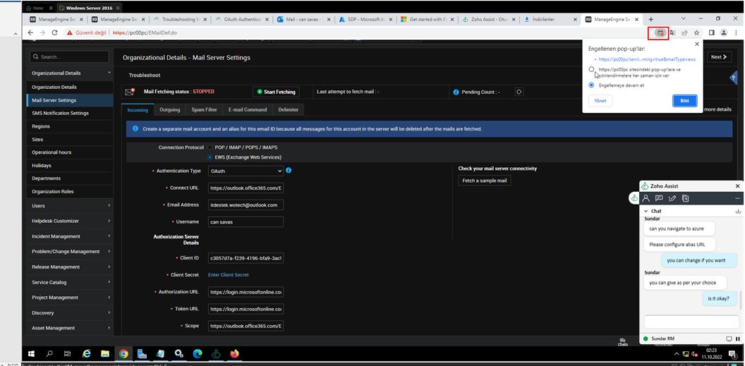Screen dimensions: 745x366
Task: Expand the Users sidebar section
Action: coord(70,205)
